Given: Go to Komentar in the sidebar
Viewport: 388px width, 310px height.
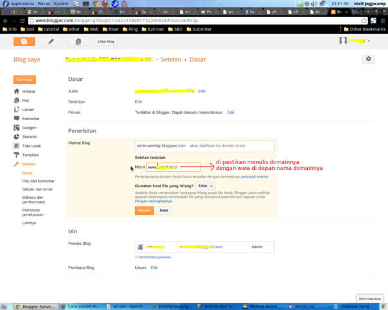Looking at the screenshot, I should tap(30, 119).
